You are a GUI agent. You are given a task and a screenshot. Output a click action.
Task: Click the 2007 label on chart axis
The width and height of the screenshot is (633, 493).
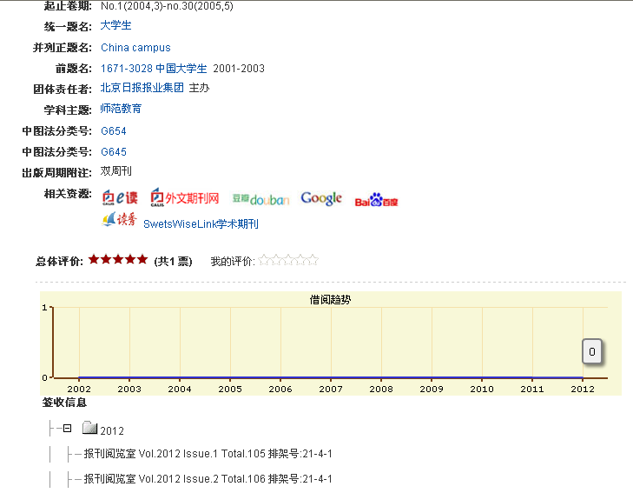[331, 390]
